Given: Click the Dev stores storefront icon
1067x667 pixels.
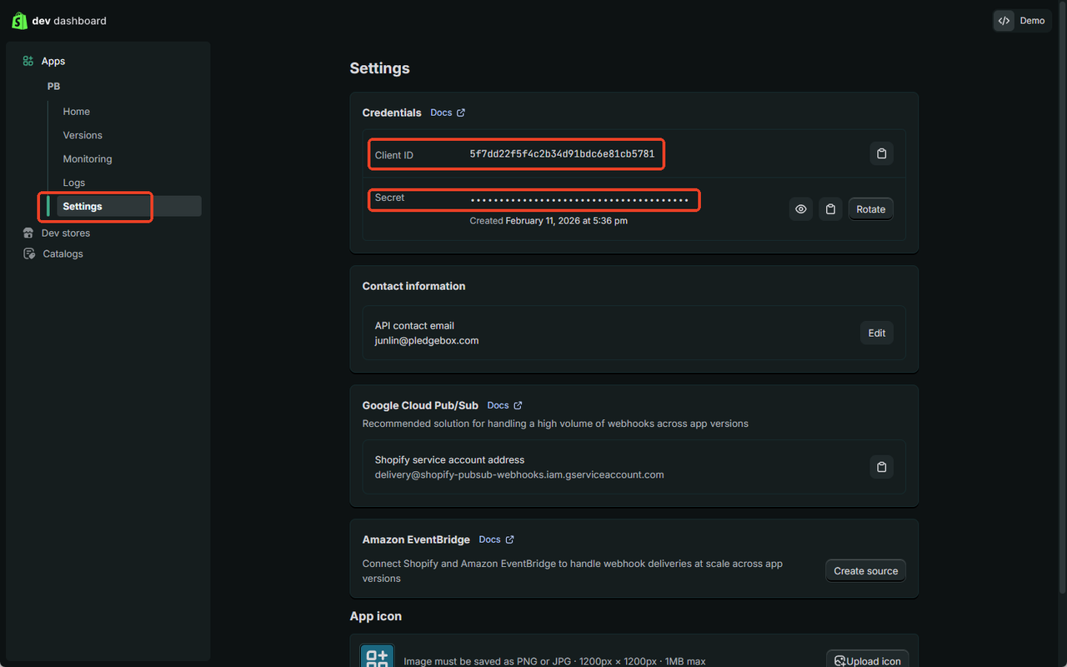Looking at the screenshot, I should tap(28, 233).
